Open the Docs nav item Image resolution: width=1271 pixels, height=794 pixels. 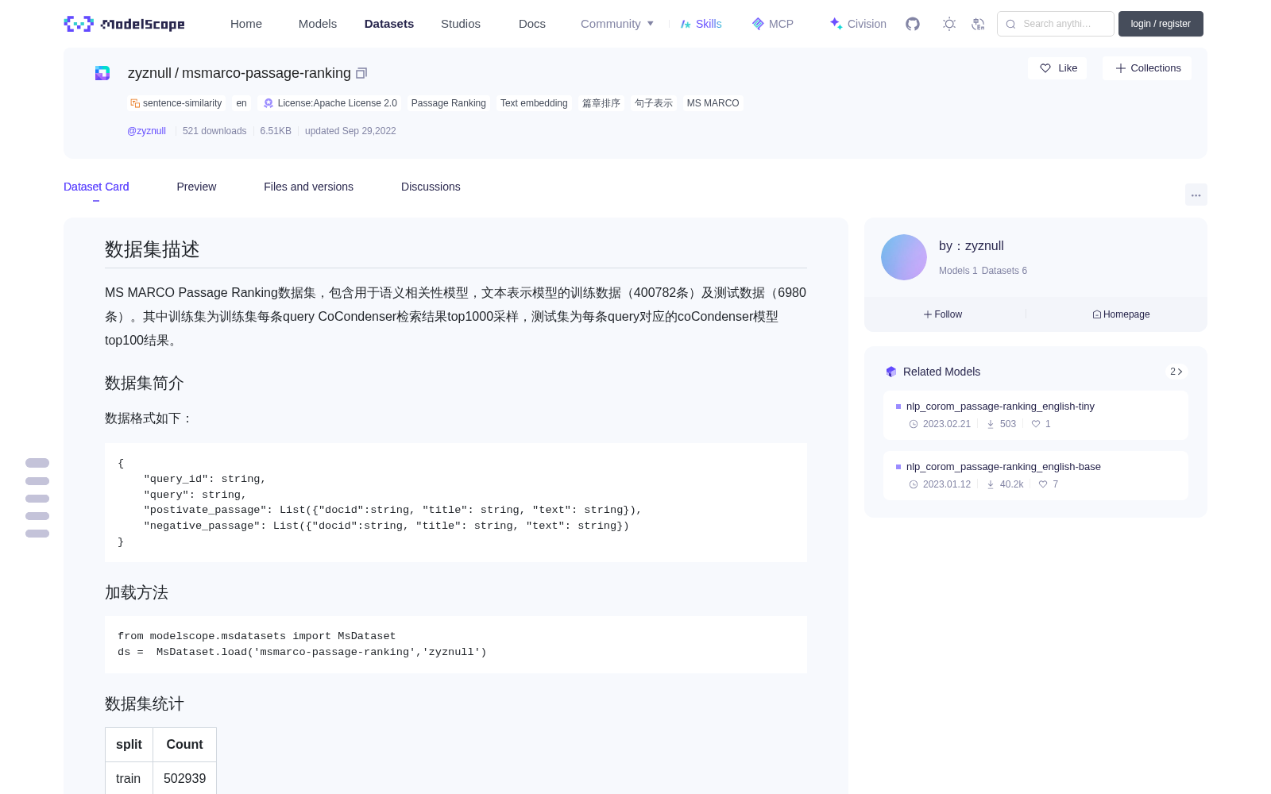tap(532, 24)
